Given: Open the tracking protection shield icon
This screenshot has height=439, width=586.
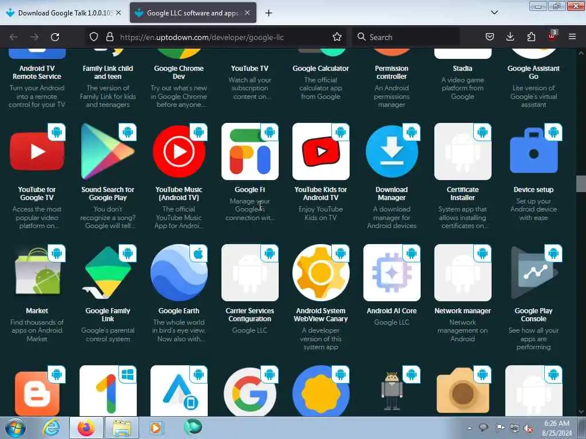Looking at the screenshot, I should coord(94,37).
